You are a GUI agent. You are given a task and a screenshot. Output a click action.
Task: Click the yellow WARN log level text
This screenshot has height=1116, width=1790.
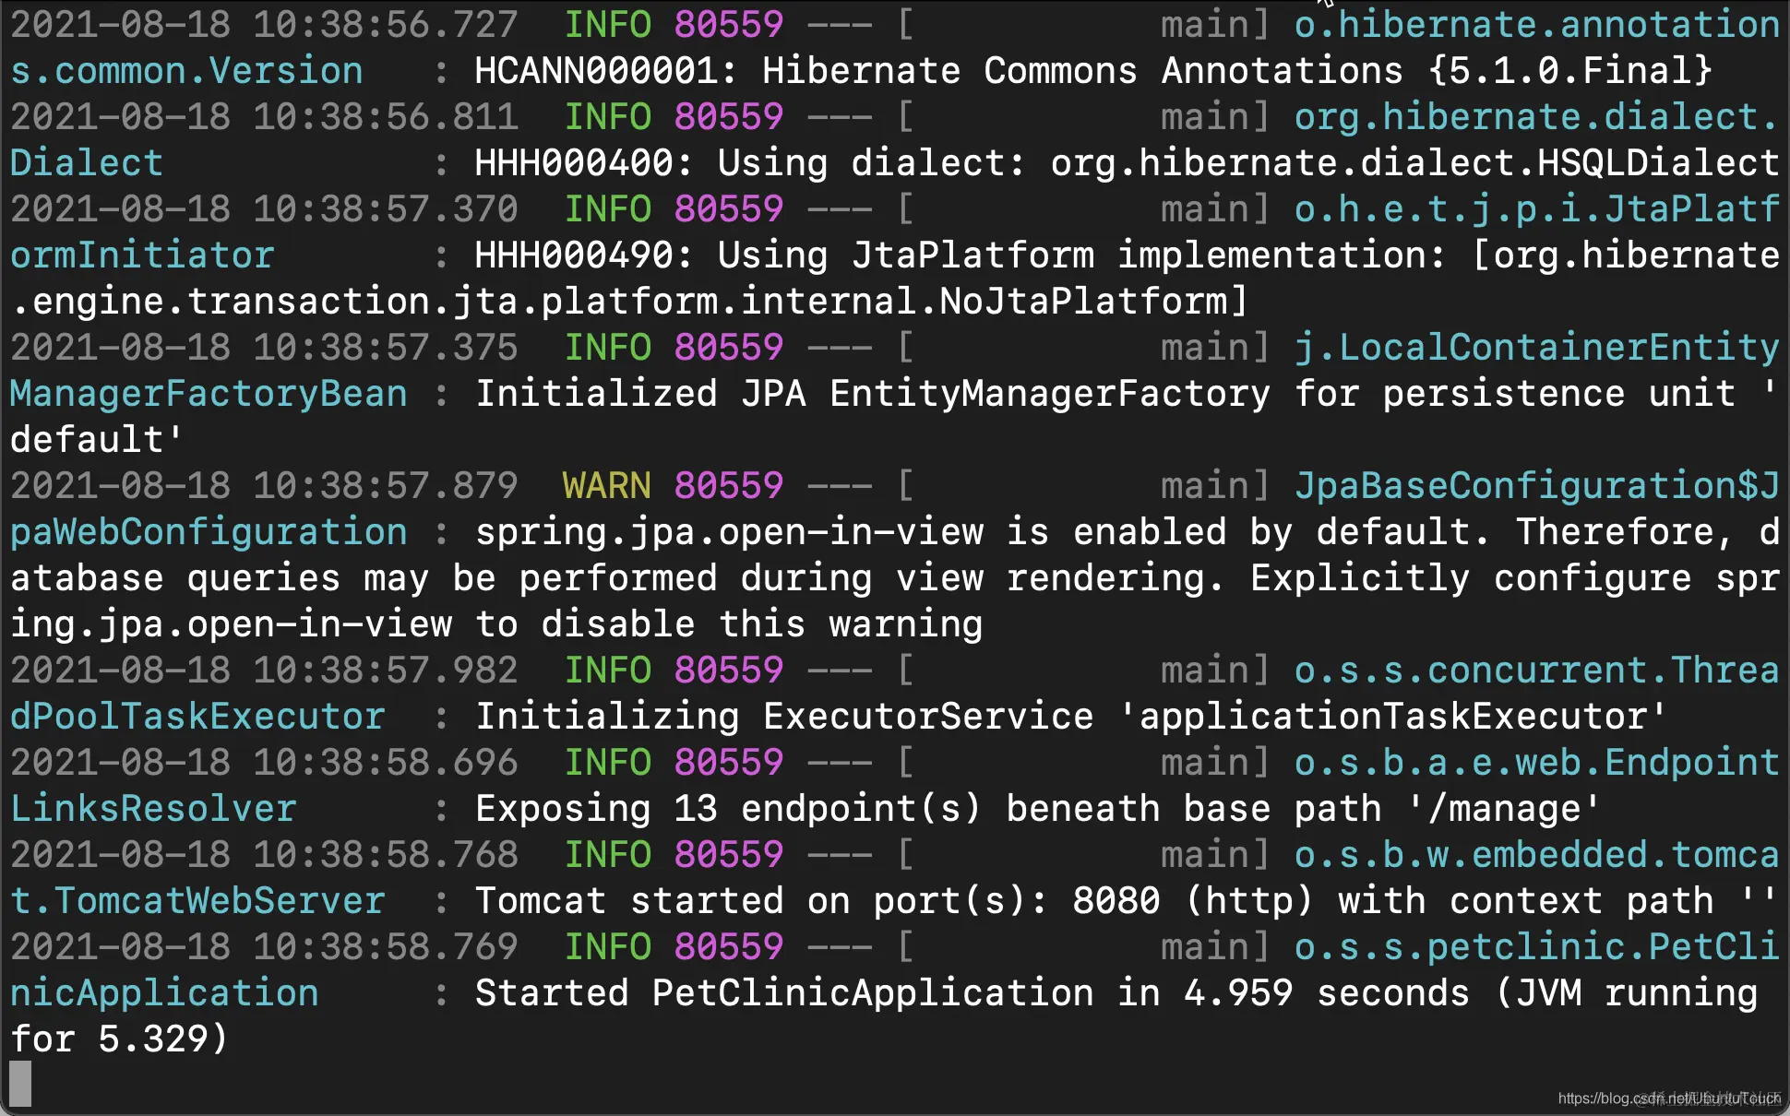pos(606,485)
